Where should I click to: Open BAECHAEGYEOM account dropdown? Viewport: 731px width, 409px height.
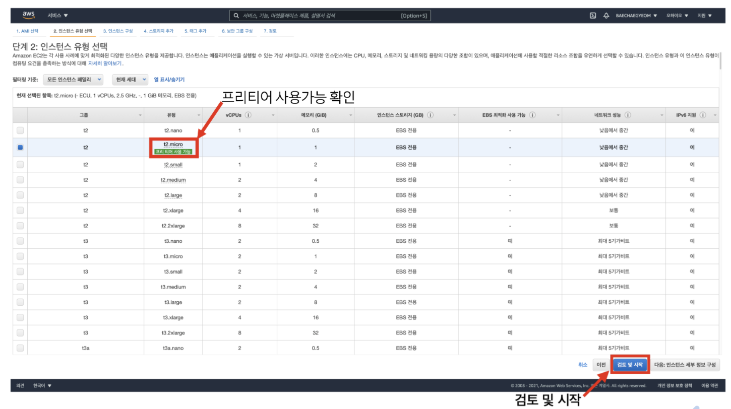636,16
